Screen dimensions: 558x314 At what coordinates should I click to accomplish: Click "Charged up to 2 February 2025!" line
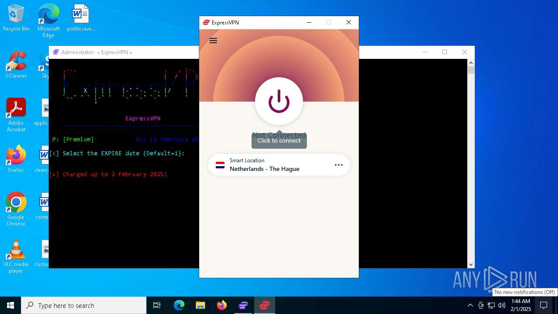108,174
